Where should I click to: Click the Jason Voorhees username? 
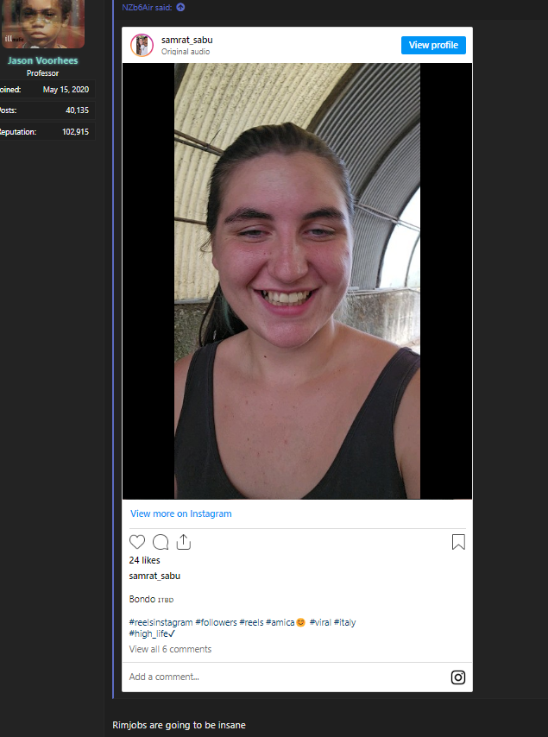(x=42, y=60)
